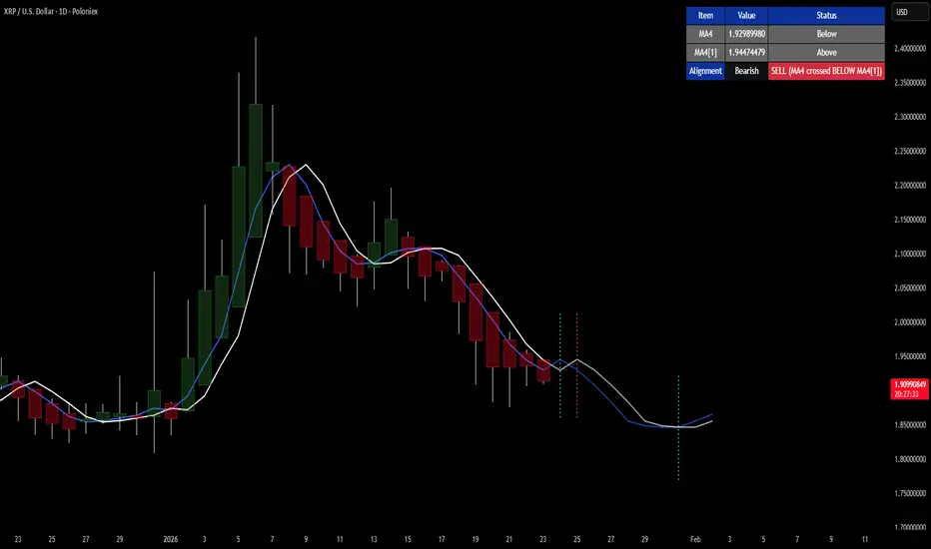Screen dimensions: 931x549
Task: Click the MA4 value 1.92989980 cell
Action: pyautogui.click(x=746, y=34)
